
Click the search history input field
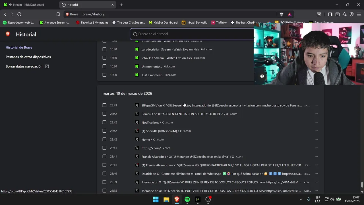coord(192,34)
